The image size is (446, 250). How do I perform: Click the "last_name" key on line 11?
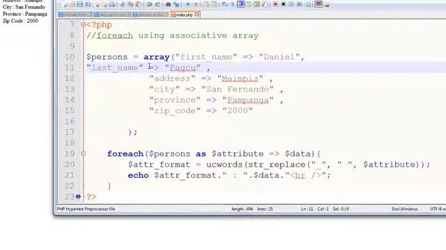pos(115,68)
